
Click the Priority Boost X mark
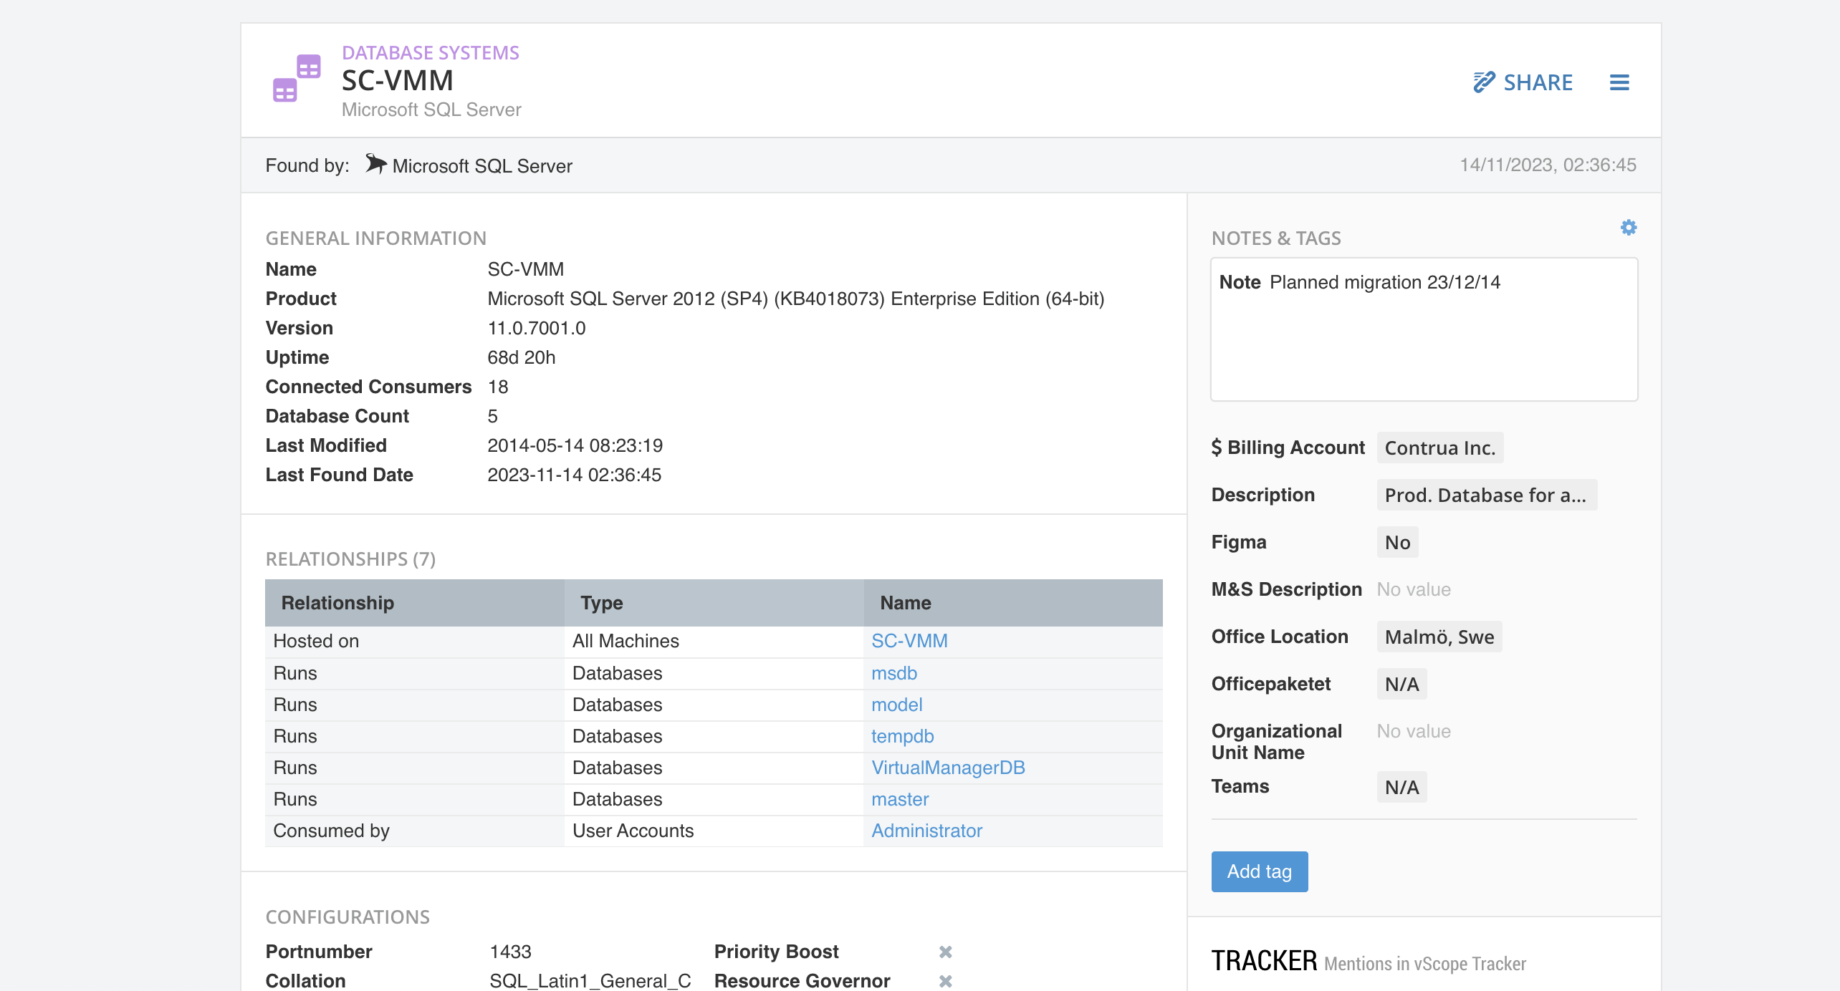945,952
